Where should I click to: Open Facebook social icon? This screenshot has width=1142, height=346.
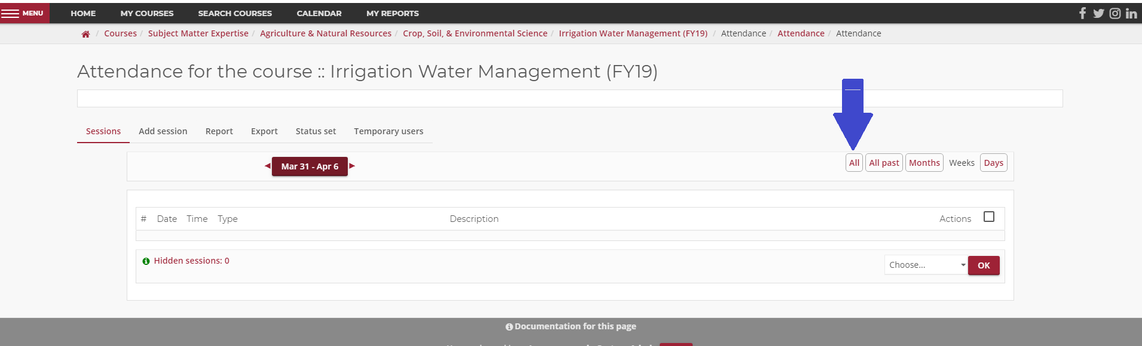point(1082,13)
